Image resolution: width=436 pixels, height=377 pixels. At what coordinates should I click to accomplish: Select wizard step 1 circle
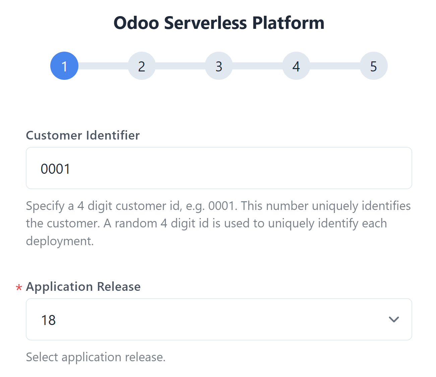tap(64, 66)
